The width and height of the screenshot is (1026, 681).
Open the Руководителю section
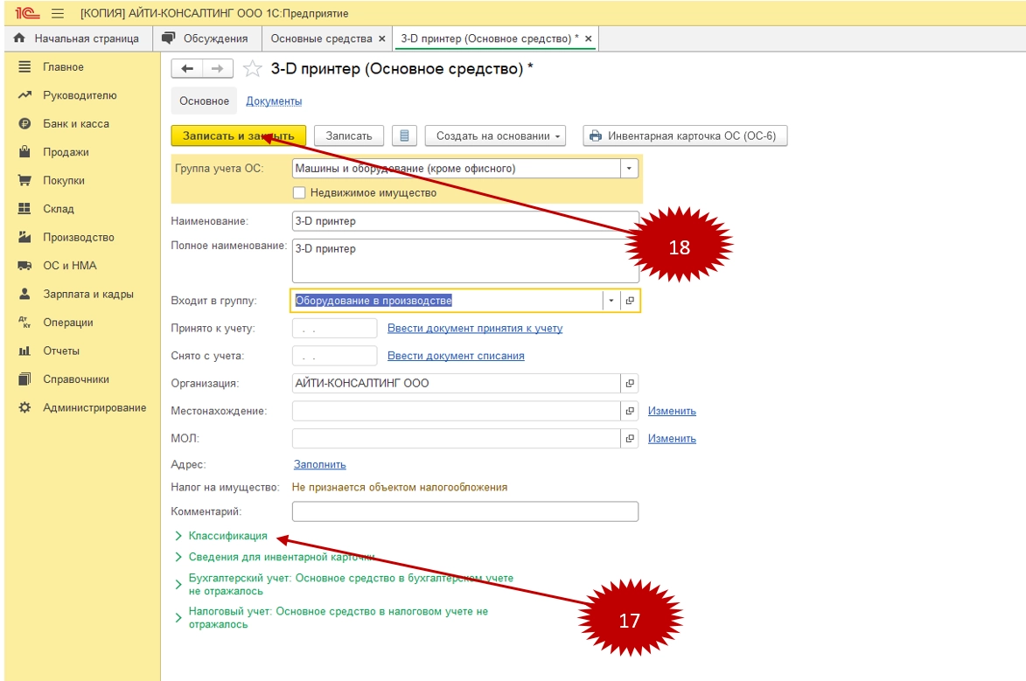80,95
